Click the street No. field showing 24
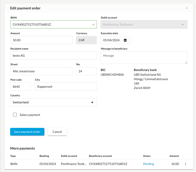This screenshot has height=172, width=196. click(86, 71)
